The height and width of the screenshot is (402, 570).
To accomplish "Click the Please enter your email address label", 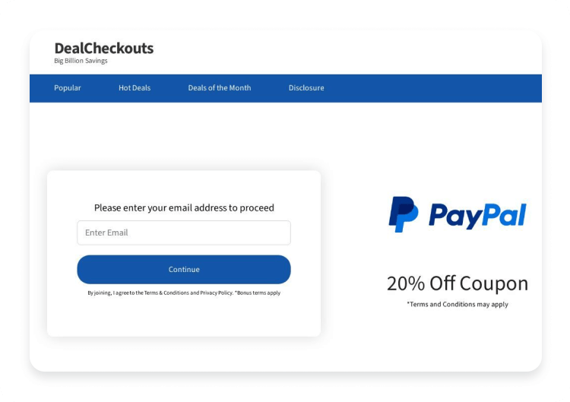I will 184,208.
